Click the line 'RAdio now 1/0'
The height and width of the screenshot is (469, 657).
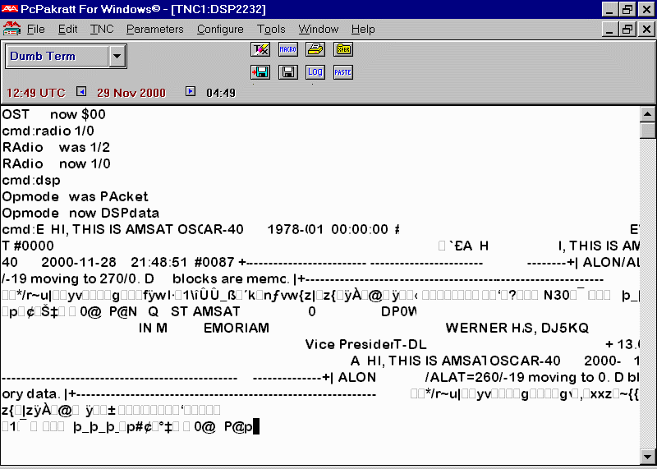[56, 163]
